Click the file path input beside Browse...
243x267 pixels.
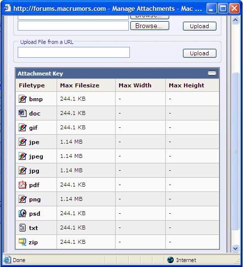(x=73, y=26)
